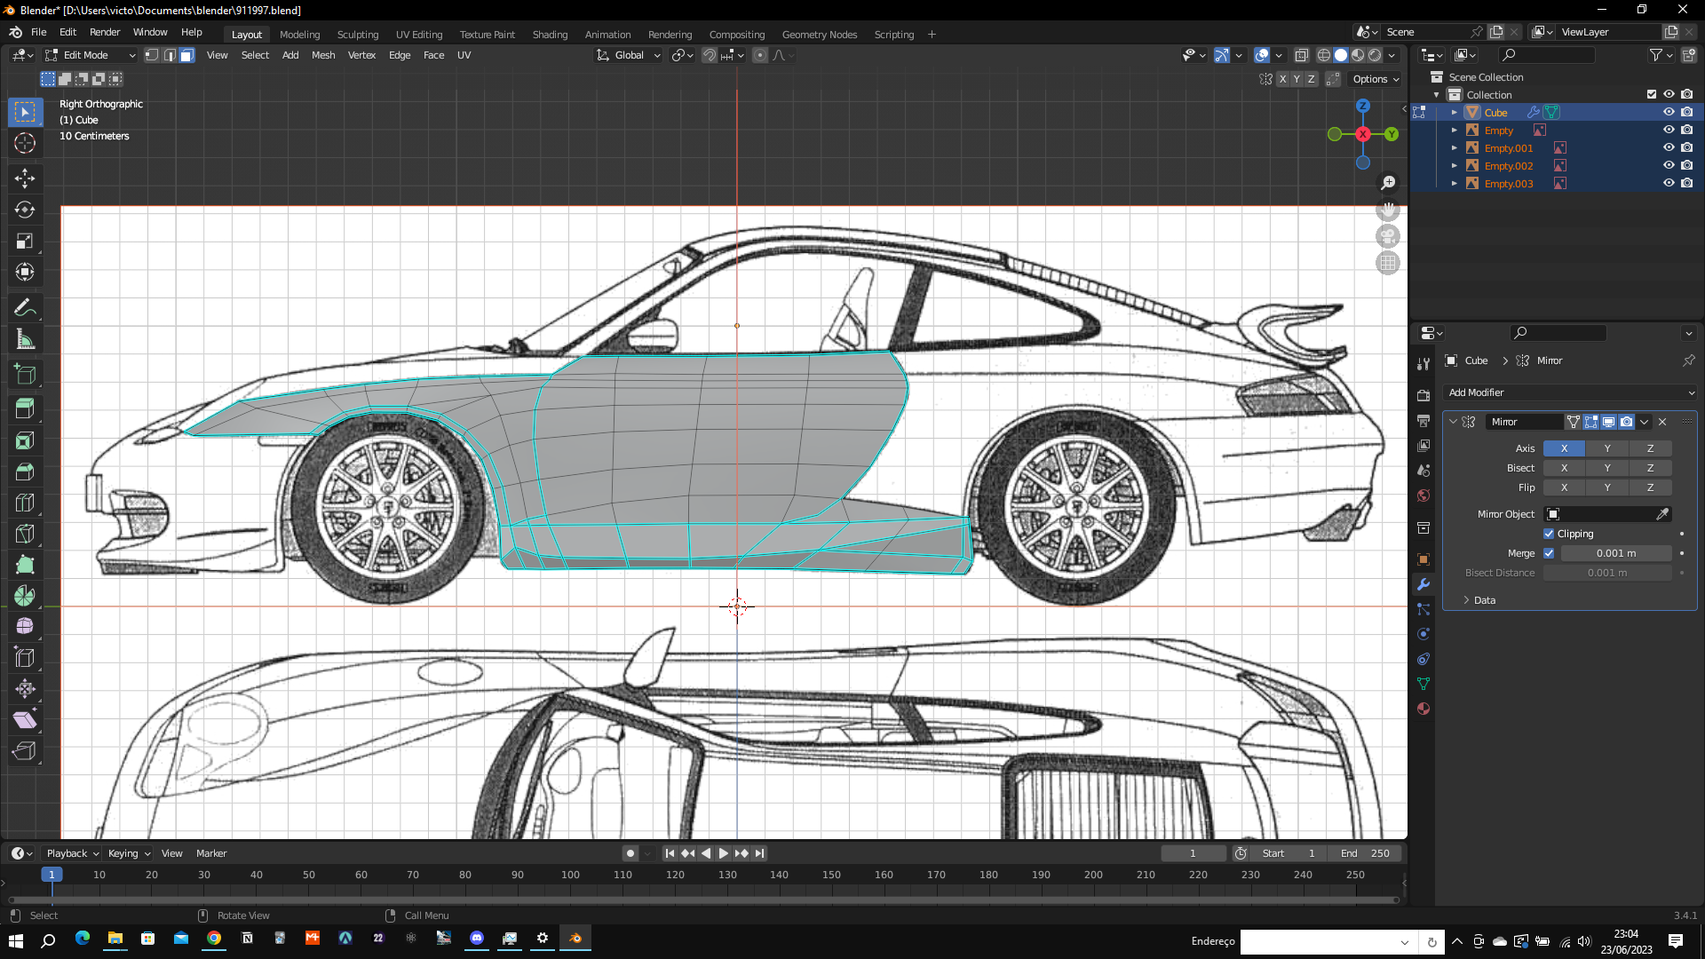Activate the Knife tool

[x=25, y=534]
